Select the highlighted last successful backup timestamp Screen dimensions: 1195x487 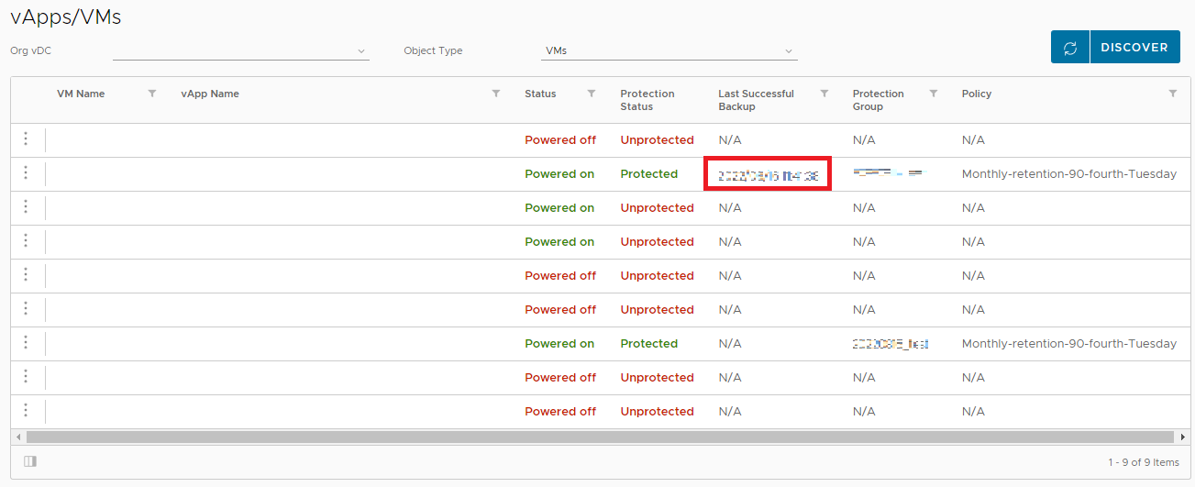(768, 174)
